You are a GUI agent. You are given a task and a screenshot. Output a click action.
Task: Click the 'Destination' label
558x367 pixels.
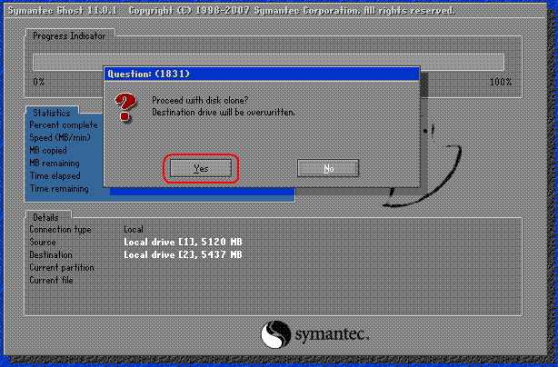coord(51,255)
